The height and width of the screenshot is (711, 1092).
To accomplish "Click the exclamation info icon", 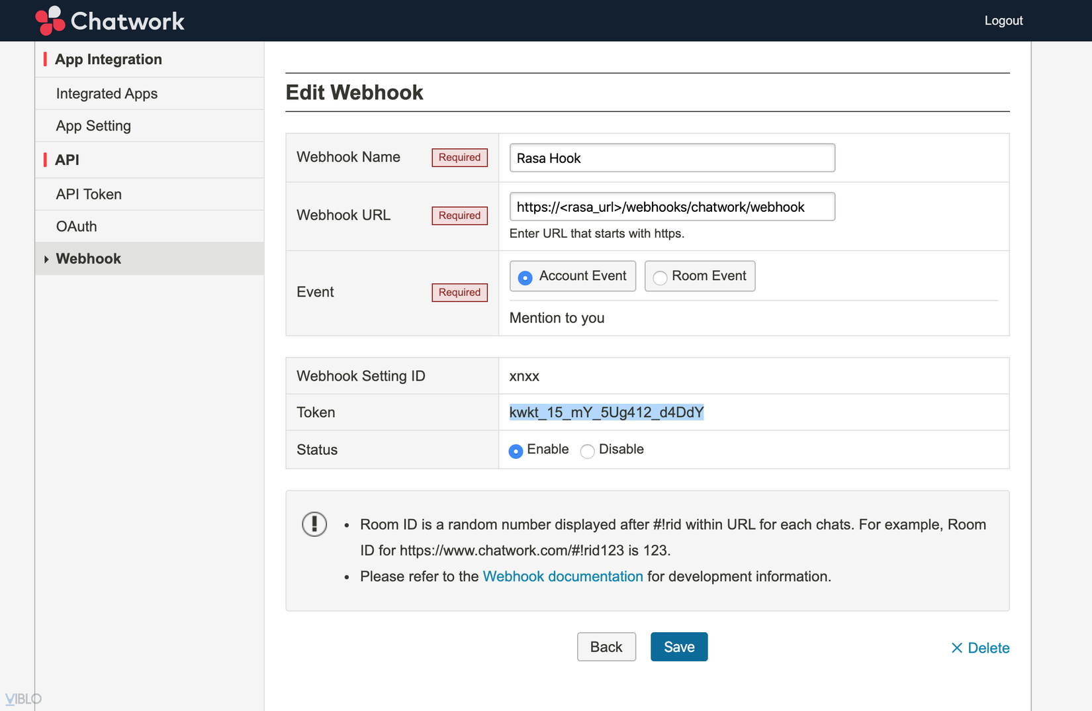I will (314, 524).
